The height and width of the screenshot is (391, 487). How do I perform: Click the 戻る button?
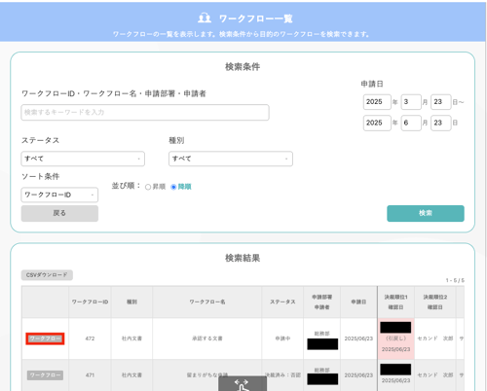59,213
